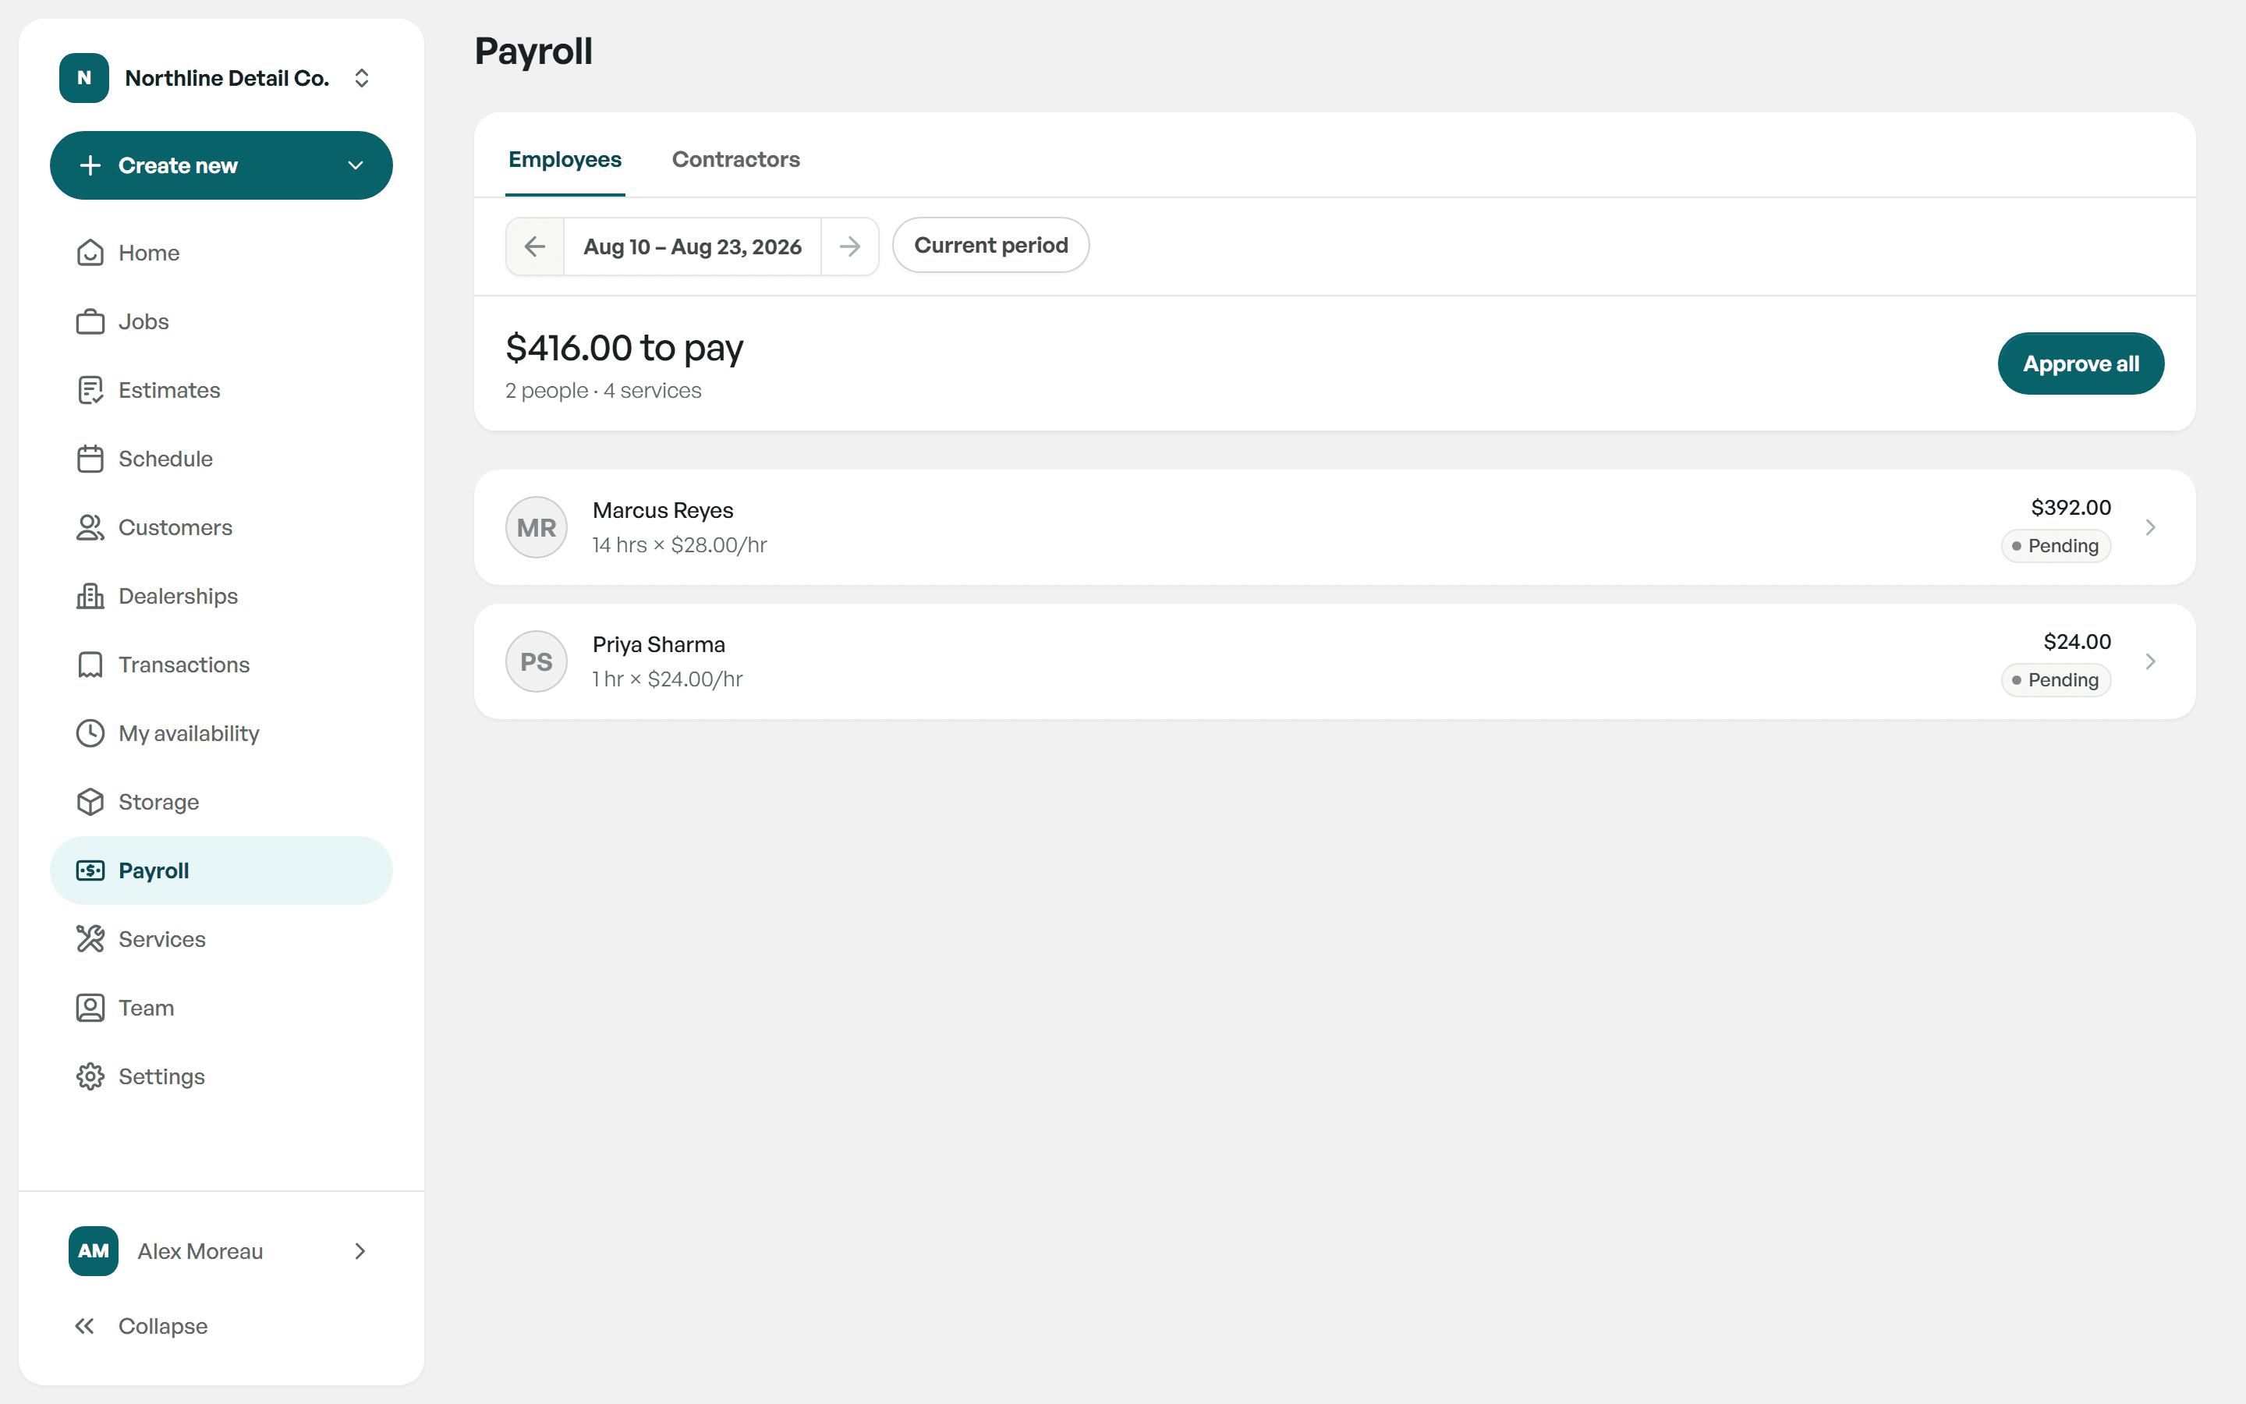The width and height of the screenshot is (2246, 1404).
Task: Open Estimates page link
Action: [221, 390]
